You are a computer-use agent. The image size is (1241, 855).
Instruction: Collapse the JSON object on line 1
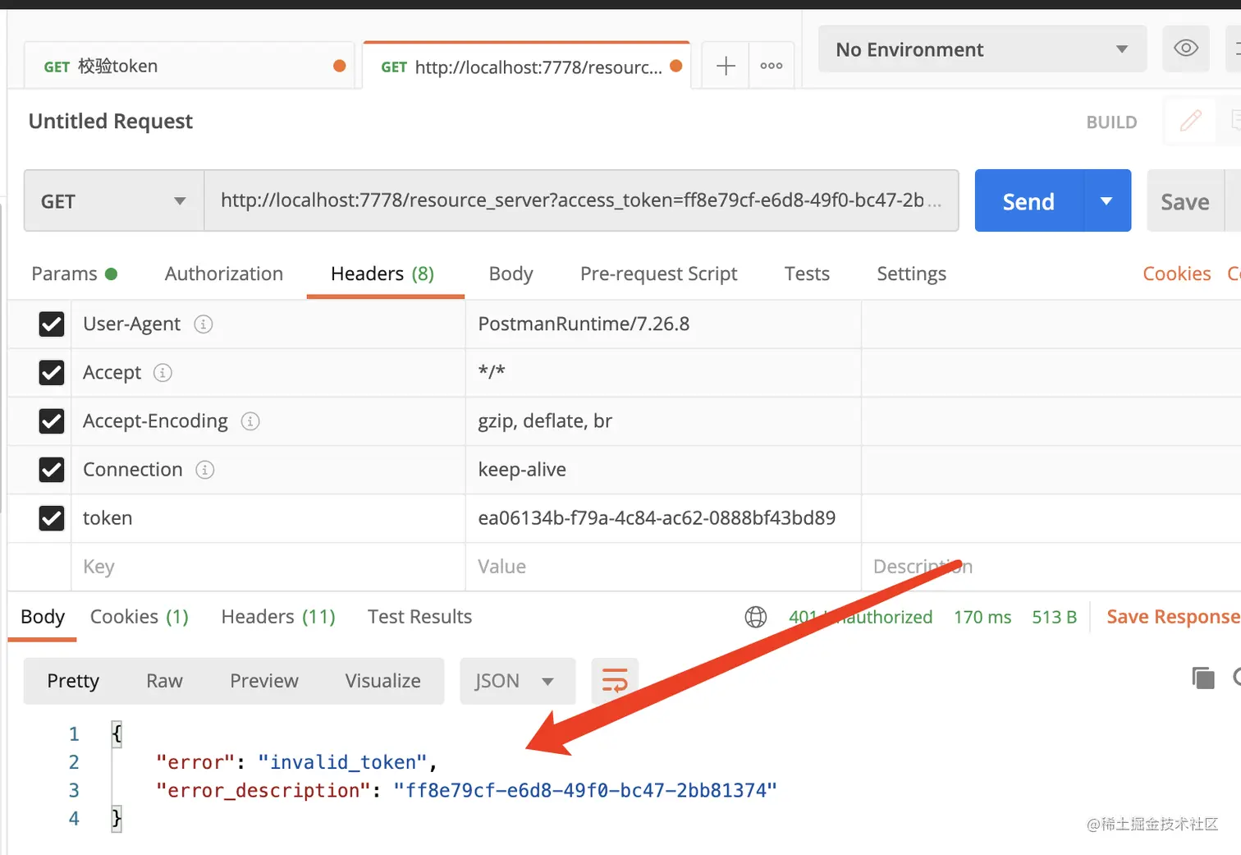click(x=117, y=733)
